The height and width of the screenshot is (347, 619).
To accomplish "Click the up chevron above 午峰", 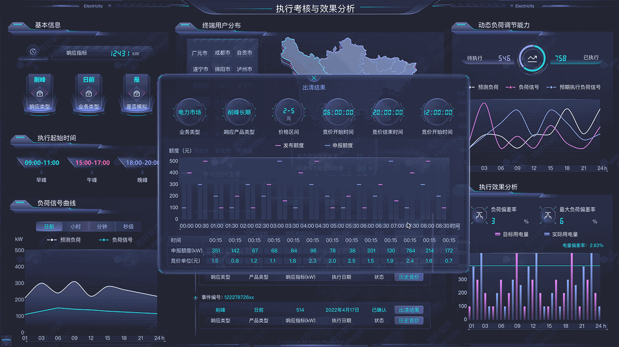I will [92, 172].
